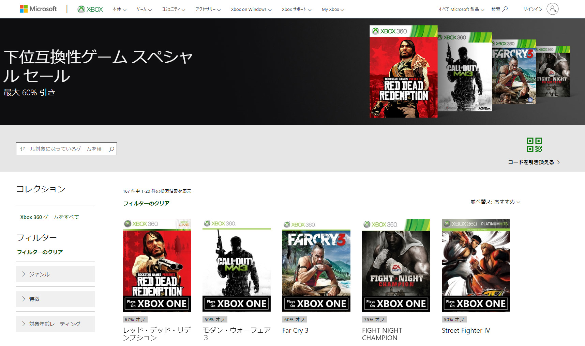Click Red Dead Redemption box art in banner
585x346 pixels.
coord(404,72)
